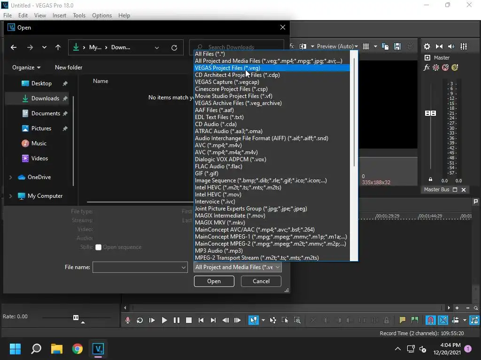Viewport: 481px width, 360px height.
Task: Select MP3 Audio (*.mp3) file type
Action: 272,251
